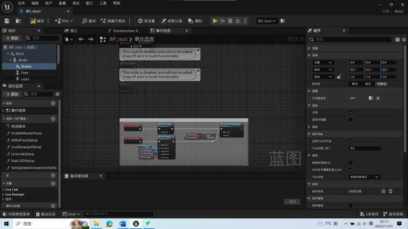Set mobility to 静态 static
The width and height of the screenshot is (408, 229).
pyautogui.click(x=355, y=84)
